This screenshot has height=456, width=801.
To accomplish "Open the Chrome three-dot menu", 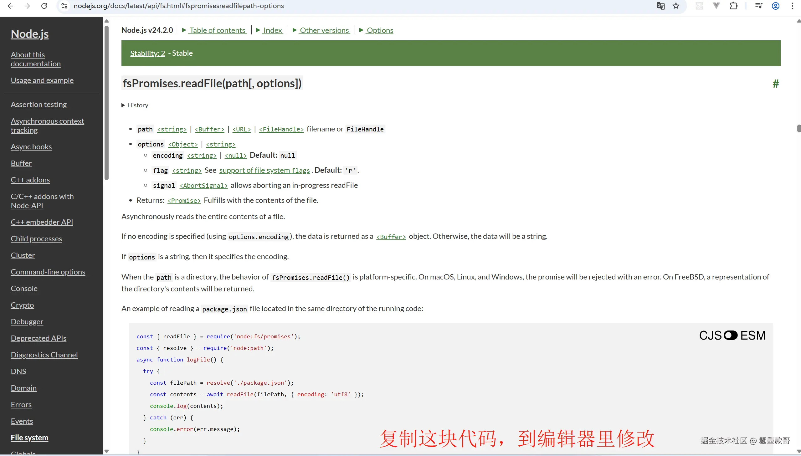I will point(793,6).
